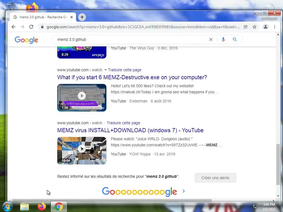Play the 1:56 MEMZ-destructive video thumbnail
The image size is (283, 212).
[x=82, y=98]
